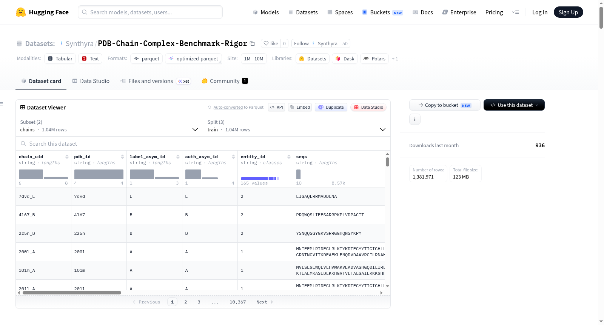Image resolution: width=604 pixels, height=325 pixels.
Task: Sort the auth_asym_id column
Action: 233,157
